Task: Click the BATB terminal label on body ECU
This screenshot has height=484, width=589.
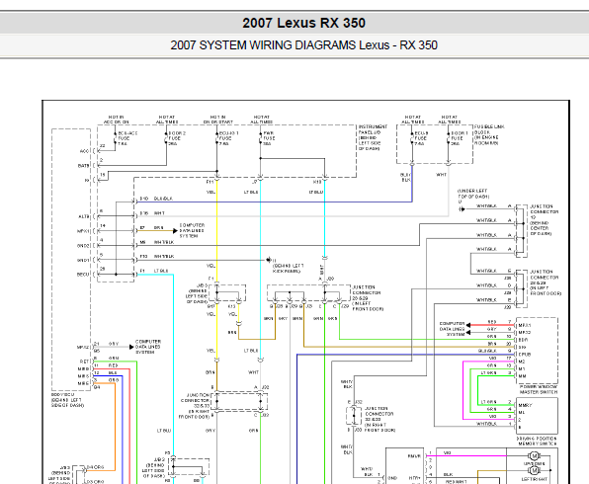Action: pos(83,166)
